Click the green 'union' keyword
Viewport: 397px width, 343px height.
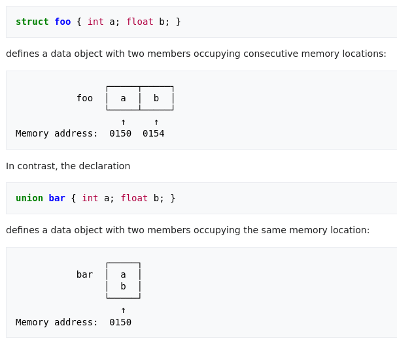tap(29, 198)
